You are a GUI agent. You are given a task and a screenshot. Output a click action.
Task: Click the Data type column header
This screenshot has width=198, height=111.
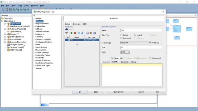point(92,37)
